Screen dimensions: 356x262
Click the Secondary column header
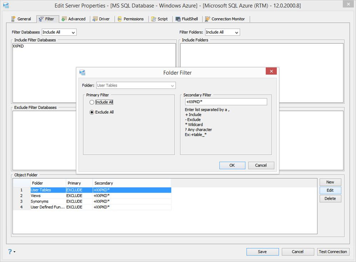pyautogui.click(x=132, y=183)
